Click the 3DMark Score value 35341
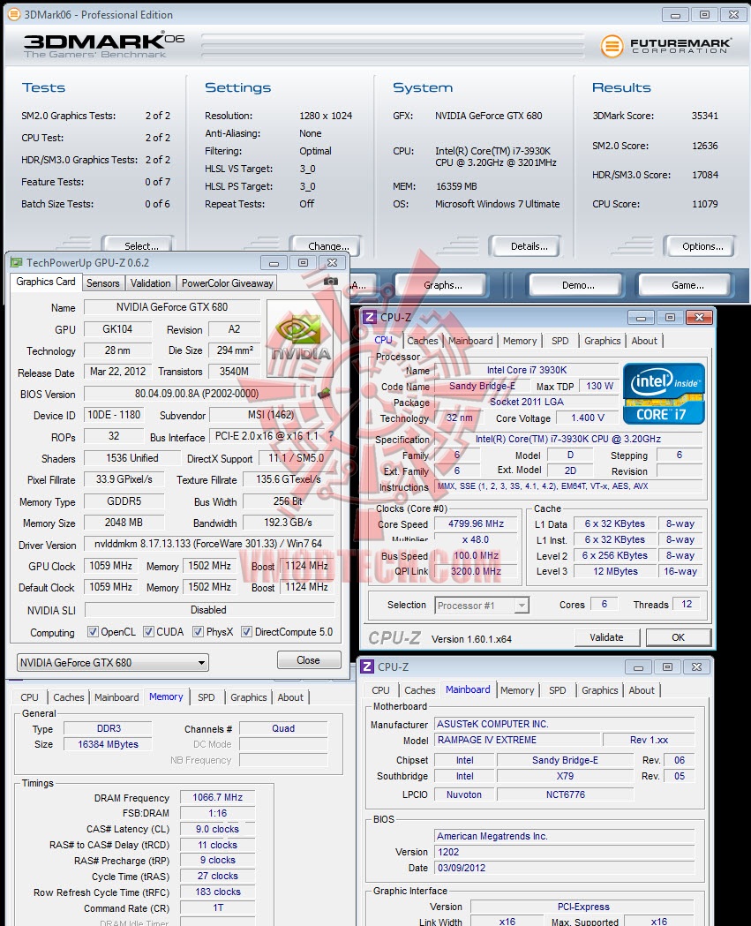Screen dimensions: 751x926 [705, 116]
